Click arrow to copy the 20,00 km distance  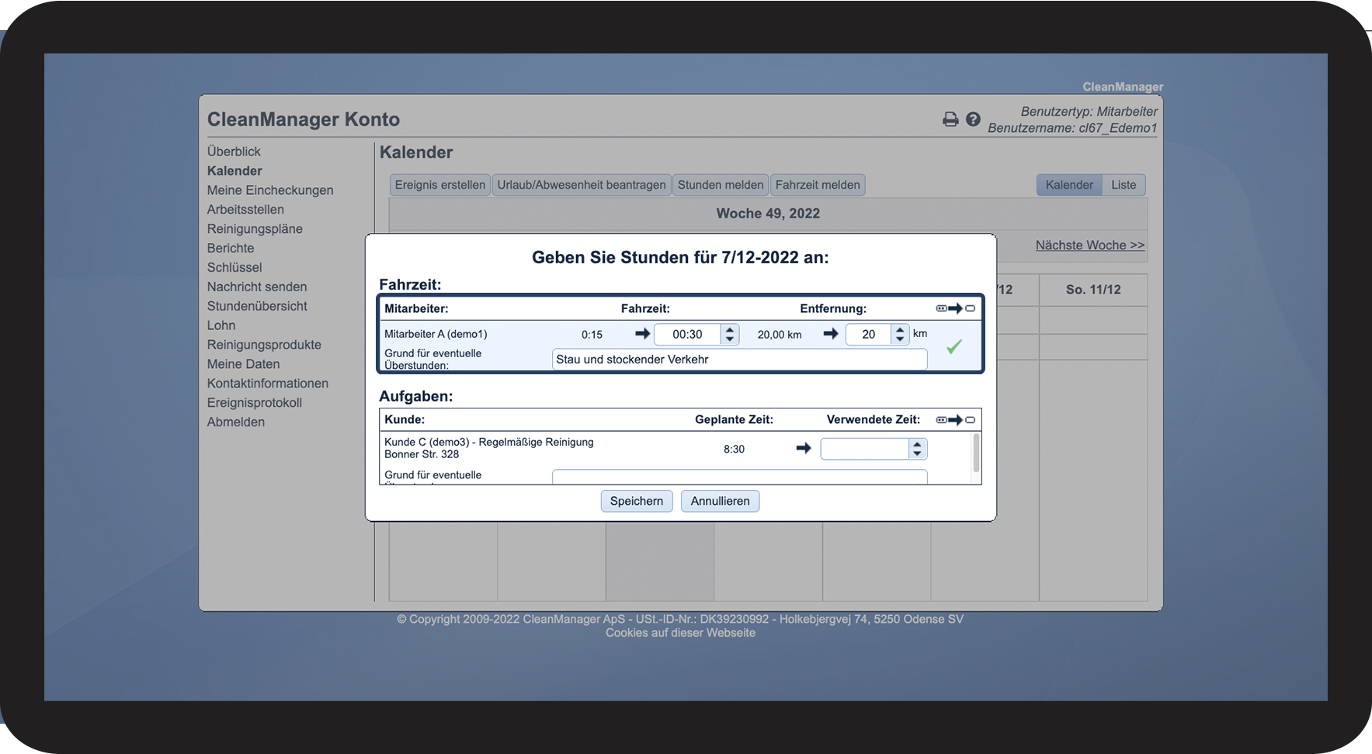coord(831,334)
